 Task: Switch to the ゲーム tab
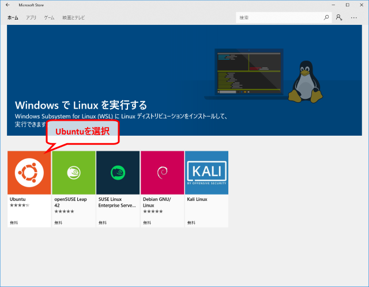click(49, 18)
